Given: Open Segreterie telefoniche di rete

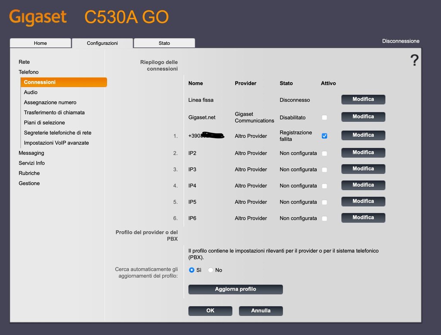Looking at the screenshot, I should coord(58,133).
